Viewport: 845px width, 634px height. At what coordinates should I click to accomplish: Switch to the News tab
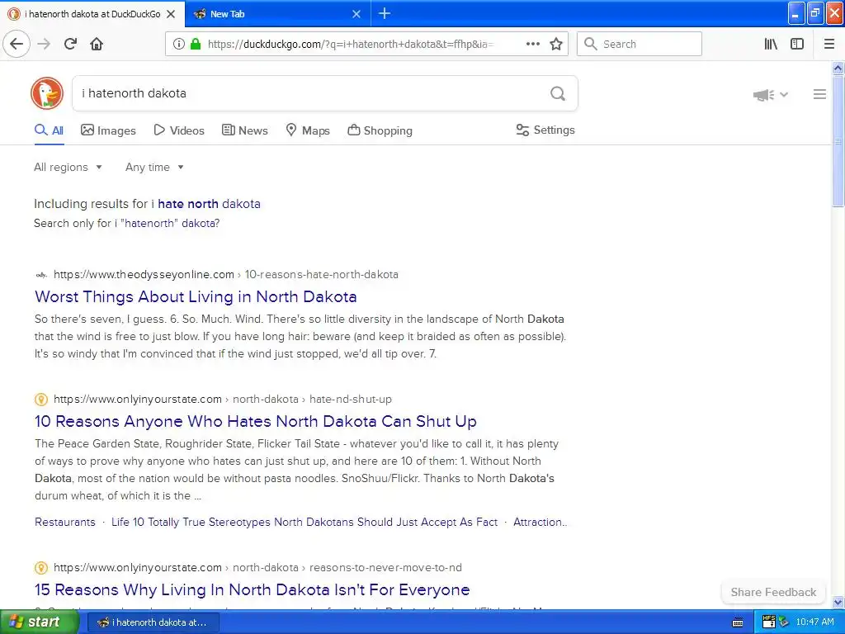pyautogui.click(x=244, y=130)
